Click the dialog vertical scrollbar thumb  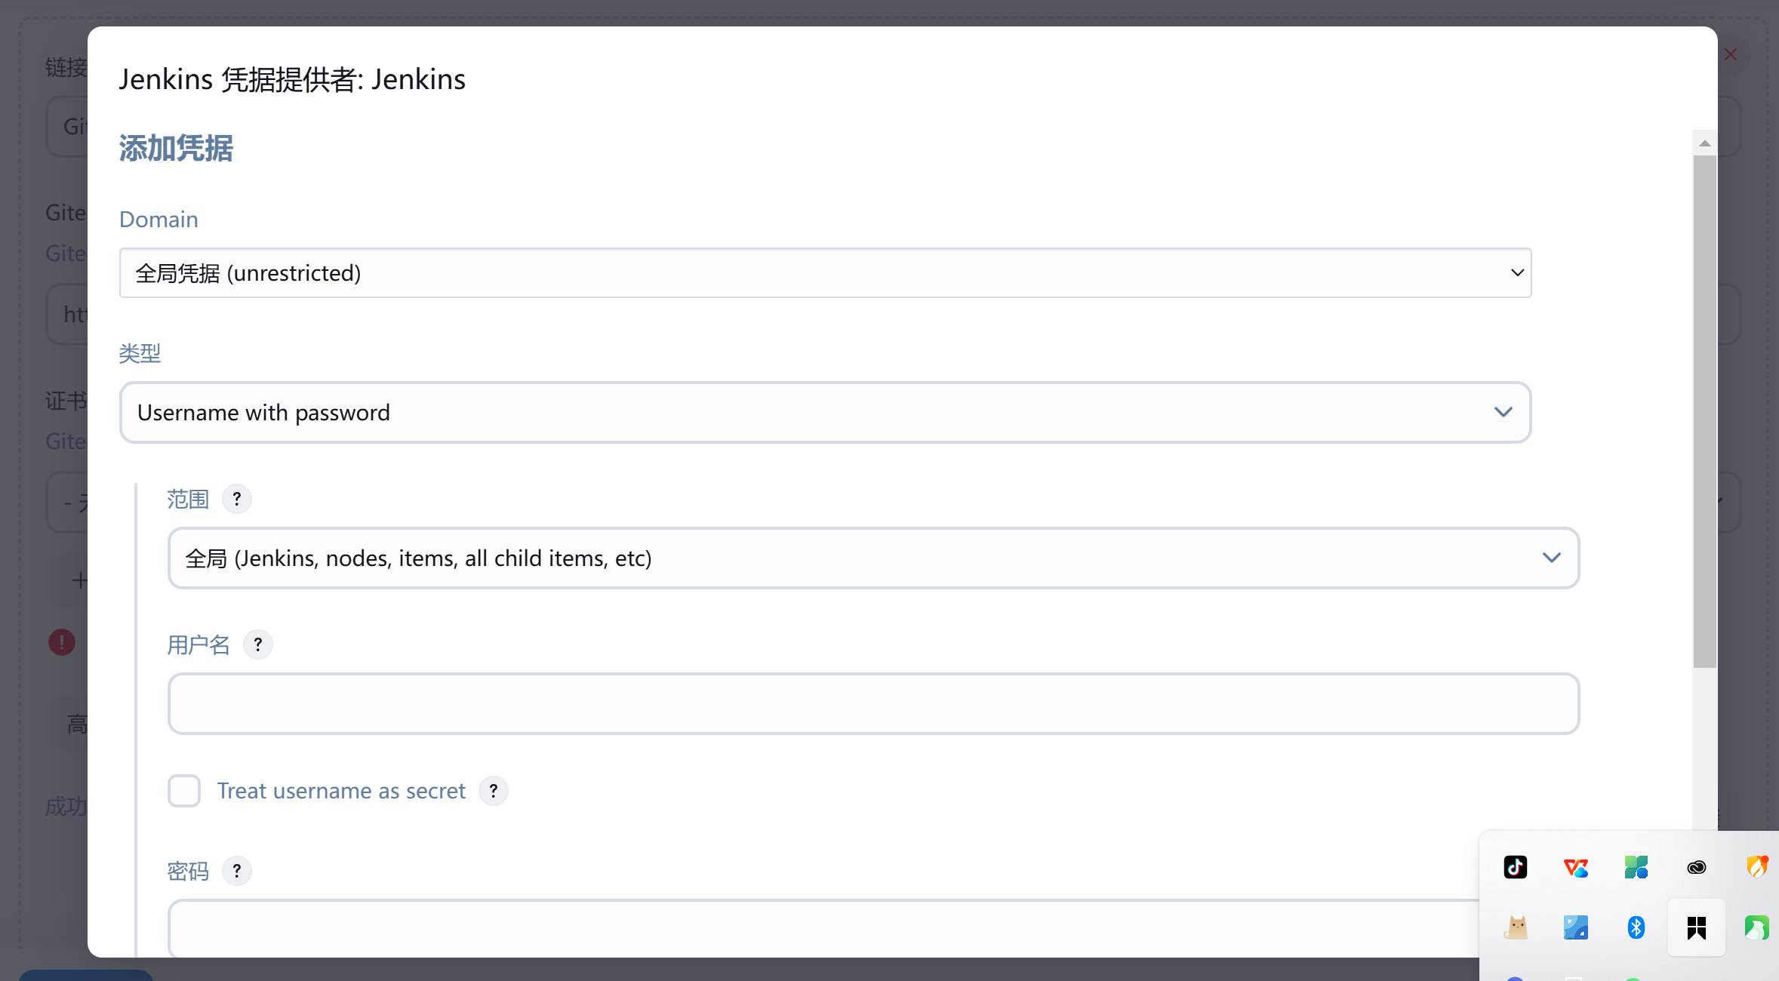[x=1705, y=412]
